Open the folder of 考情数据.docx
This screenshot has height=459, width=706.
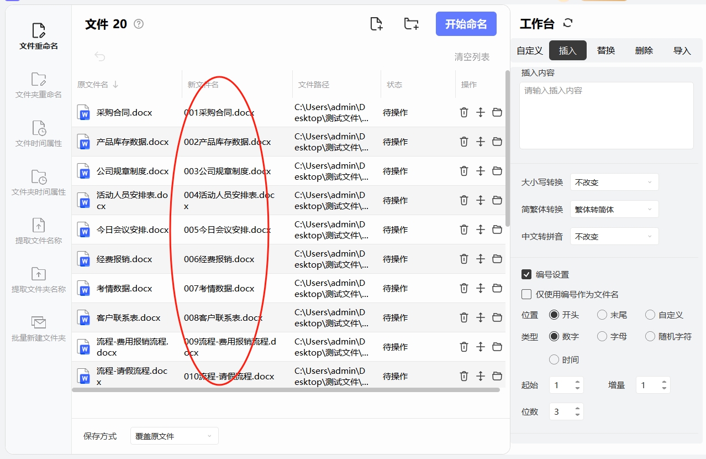pos(497,288)
